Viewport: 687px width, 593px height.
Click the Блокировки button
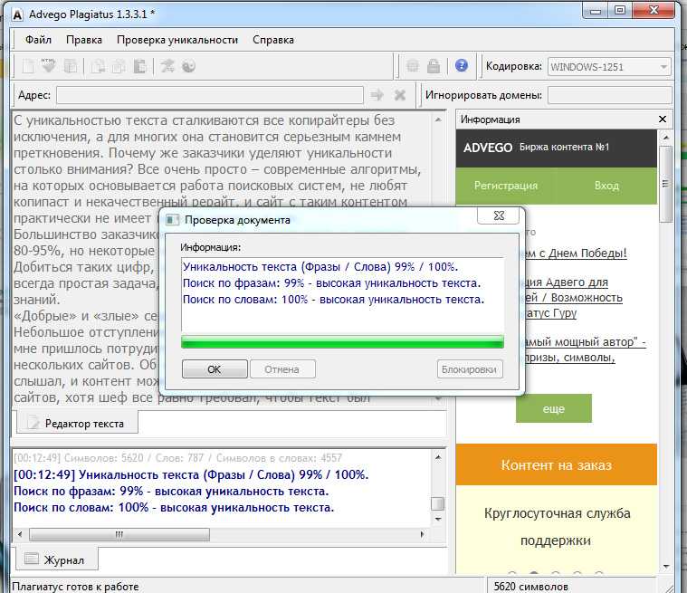pos(470,369)
